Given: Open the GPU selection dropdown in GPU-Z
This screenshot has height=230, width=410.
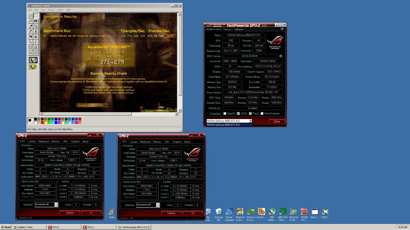Looking at the screenshot, I should [x=250, y=121].
